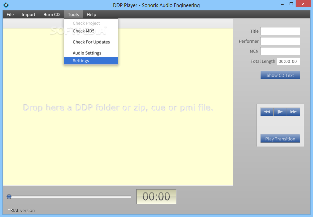Click the 00:00 time display

(x=156, y=197)
